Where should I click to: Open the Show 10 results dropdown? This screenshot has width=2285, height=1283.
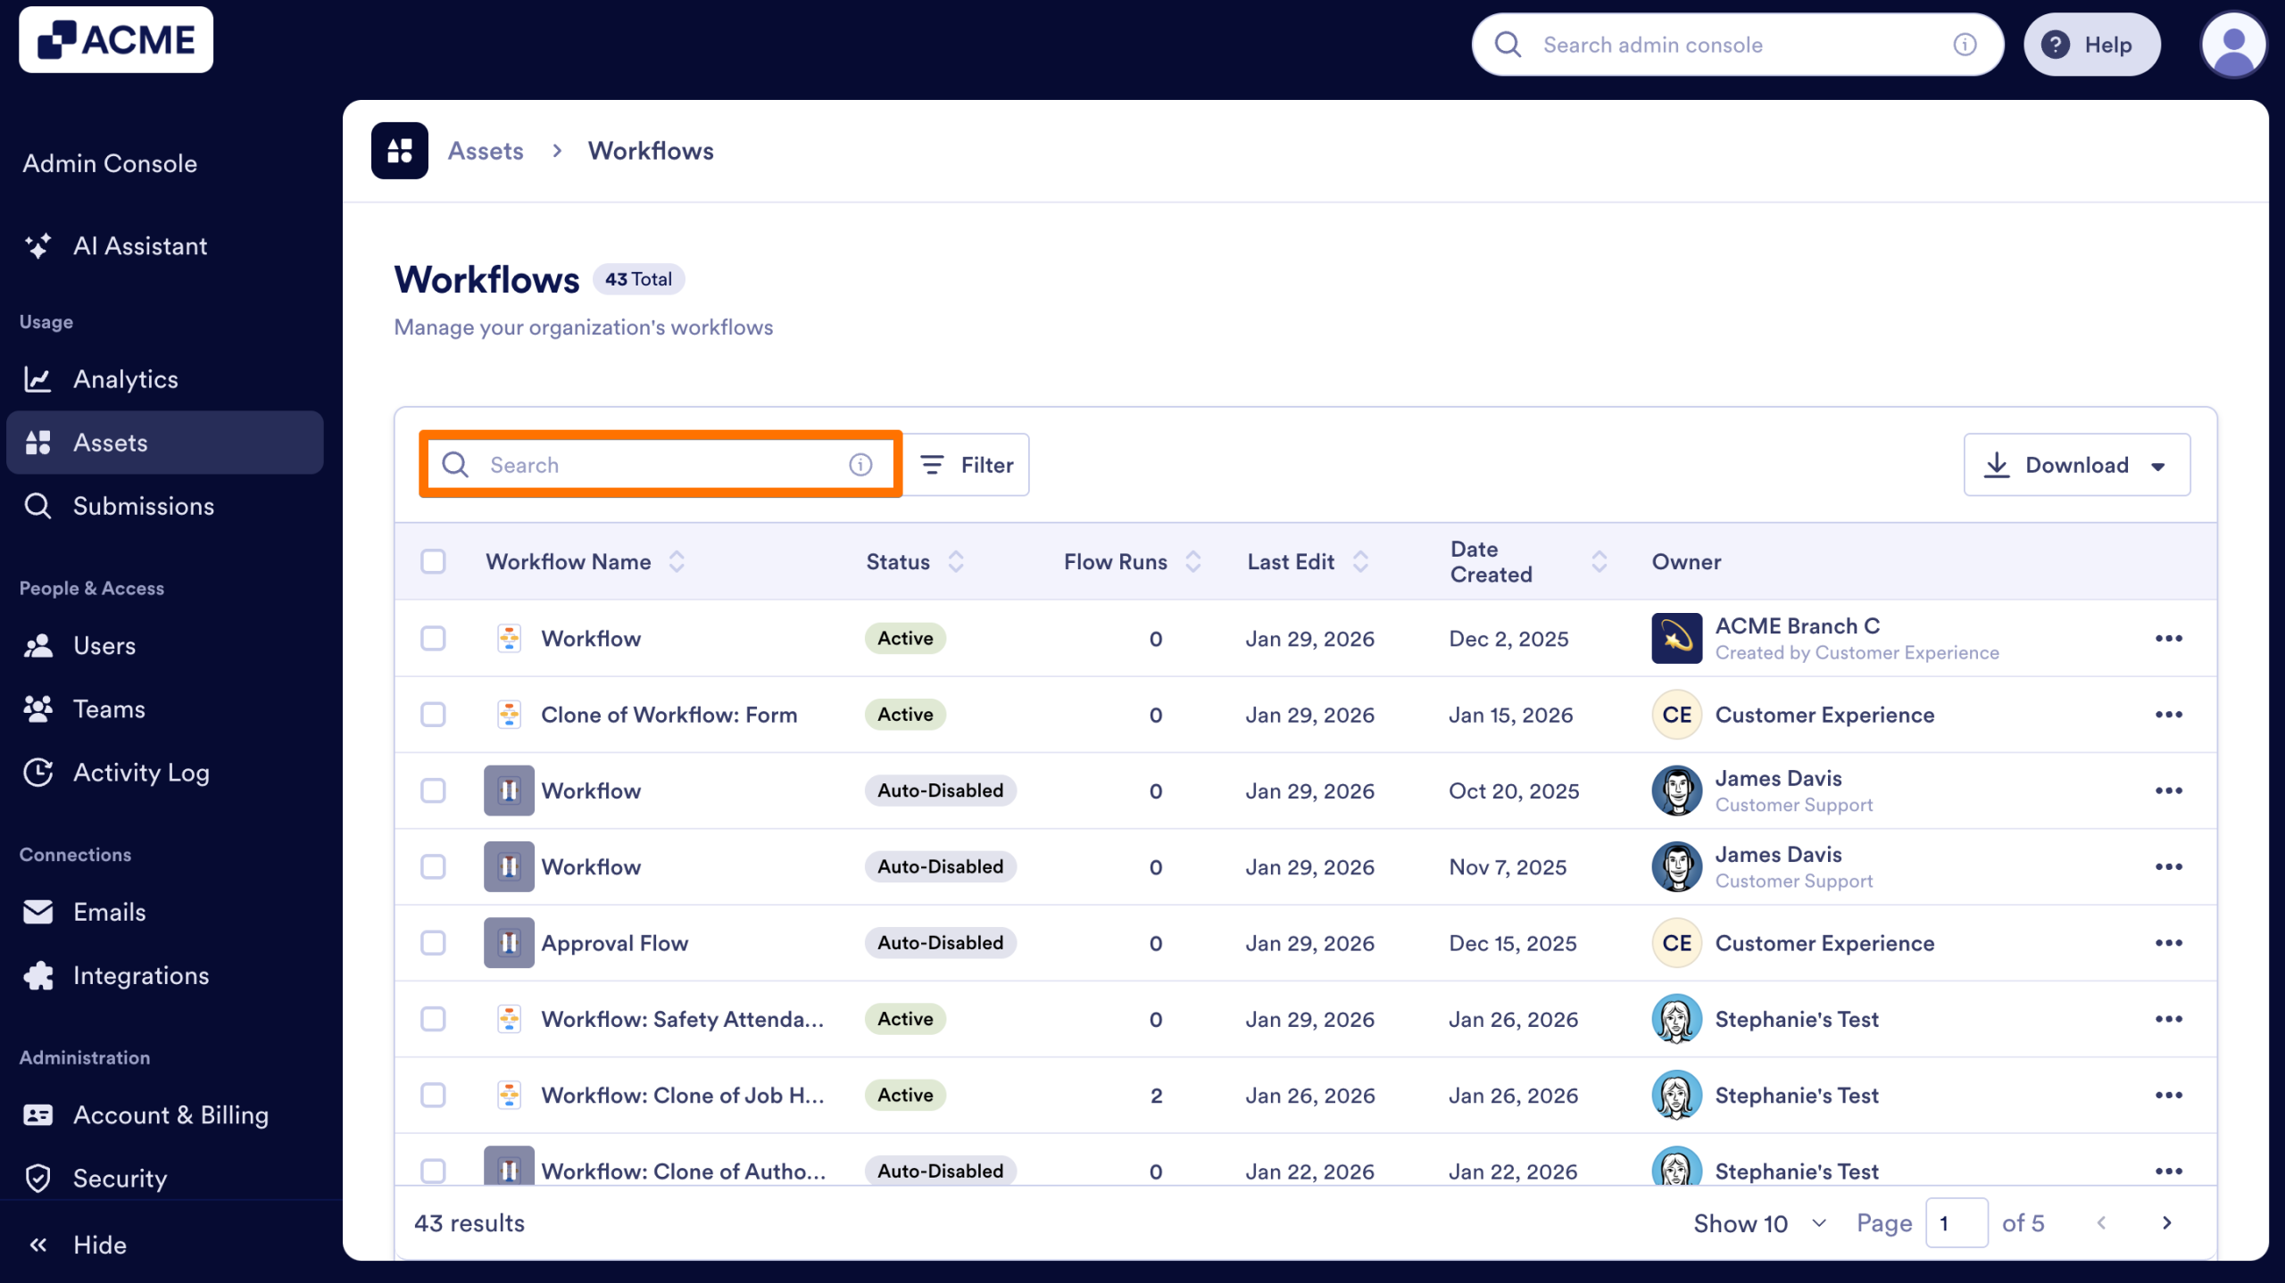point(1757,1222)
